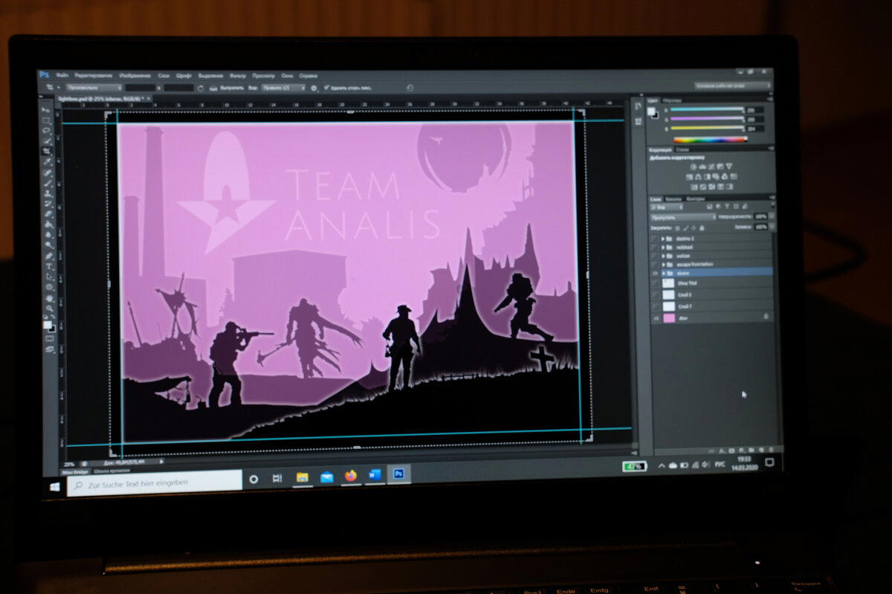The height and width of the screenshot is (594, 892).
Task: Switch to the Styles panel tab
Action: pos(682,149)
